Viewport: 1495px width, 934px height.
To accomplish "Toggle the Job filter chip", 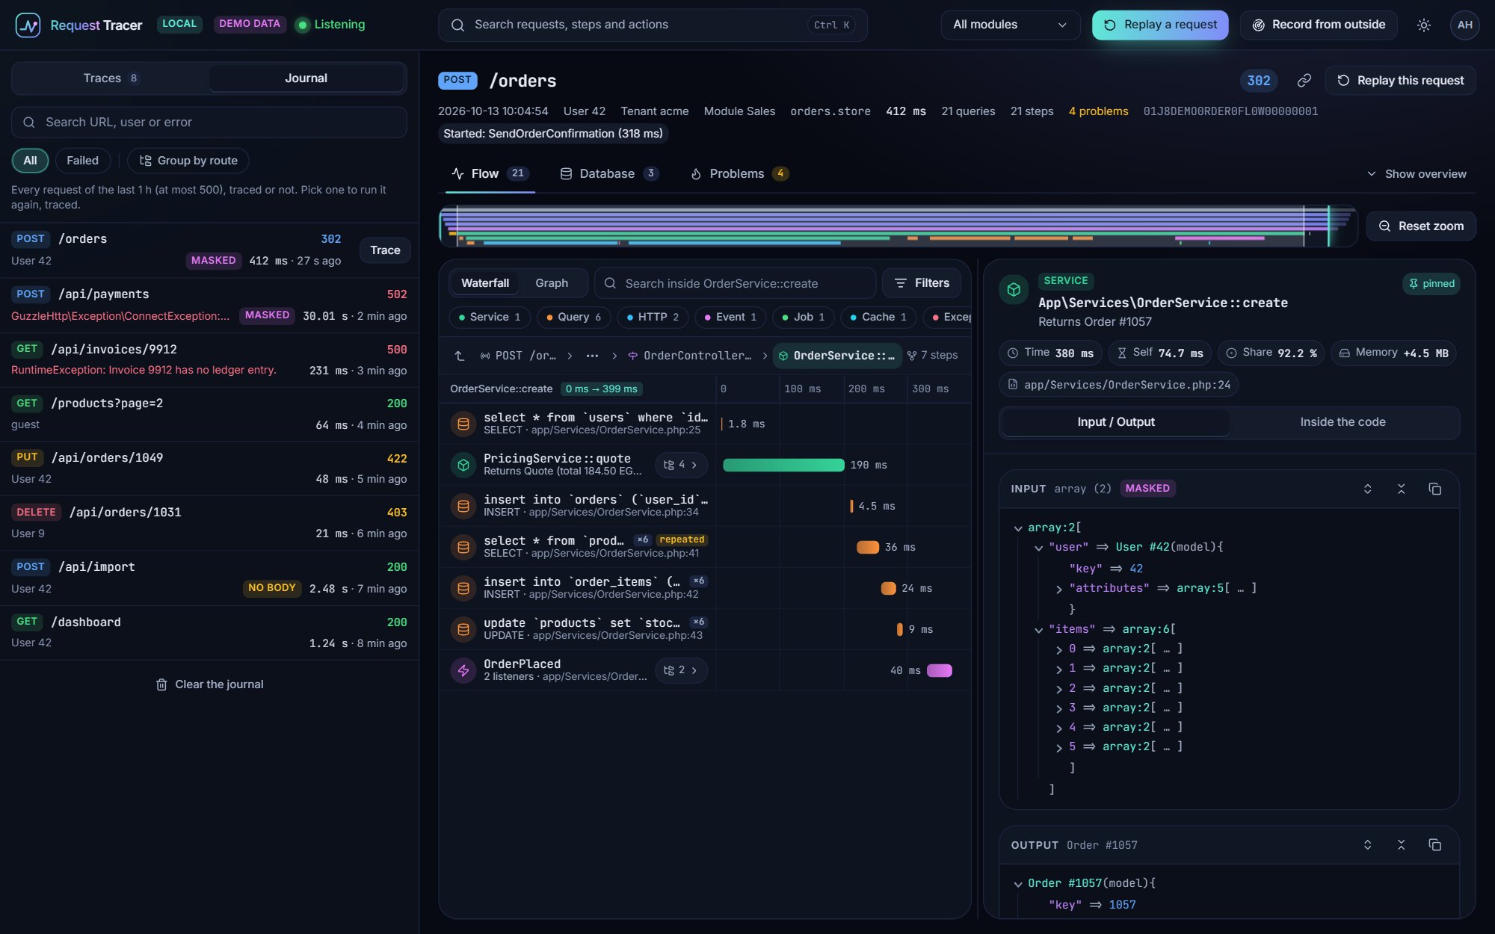I will [803, 317].
